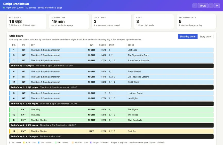Screen dimensions: 223x145
Task: Click the zoom in plus button
Action: pyautogui.click(x=211, y=6)
